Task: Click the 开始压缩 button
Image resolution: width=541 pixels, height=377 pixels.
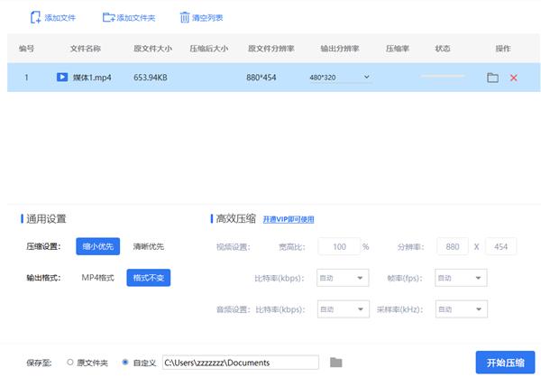Action: click(x=505, y=363)
